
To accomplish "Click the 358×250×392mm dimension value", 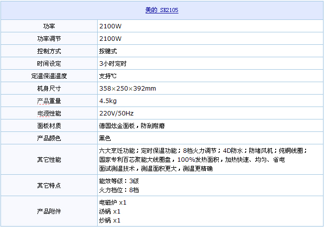I will coord(128,89).
